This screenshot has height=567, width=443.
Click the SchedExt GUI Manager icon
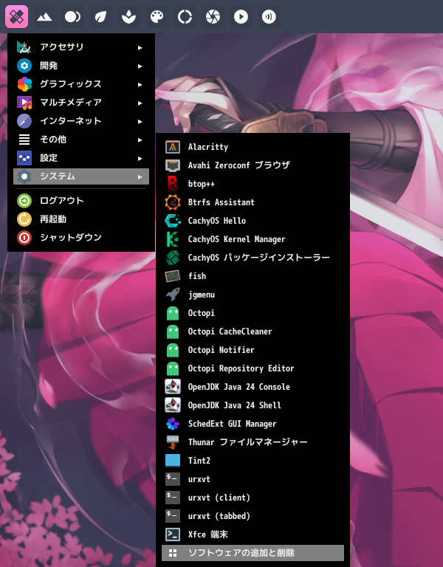[x=173, y=424]
